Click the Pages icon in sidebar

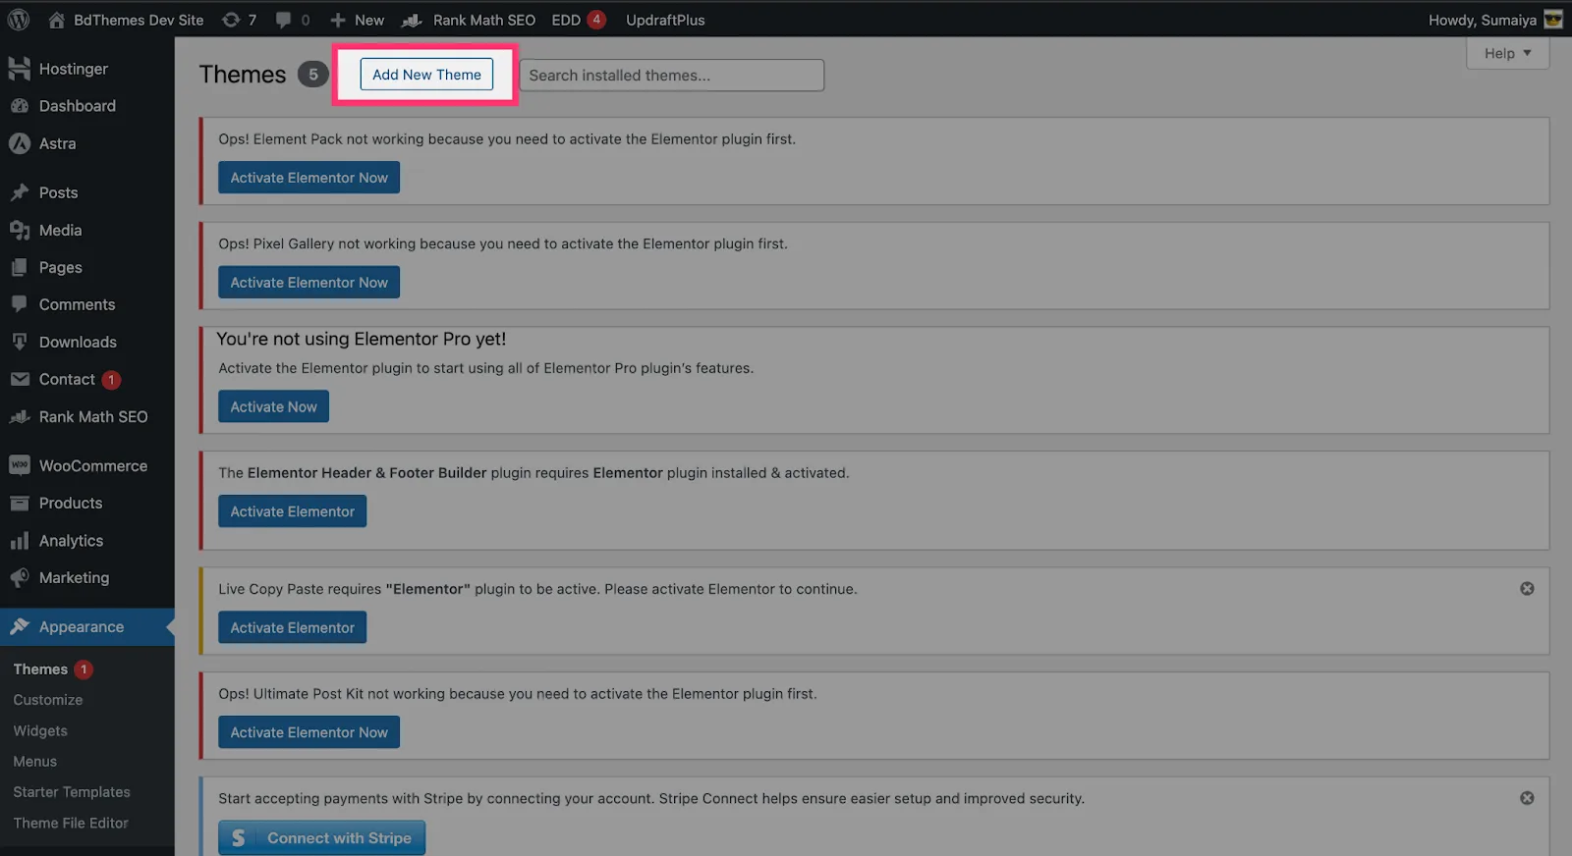click(20, 267)
